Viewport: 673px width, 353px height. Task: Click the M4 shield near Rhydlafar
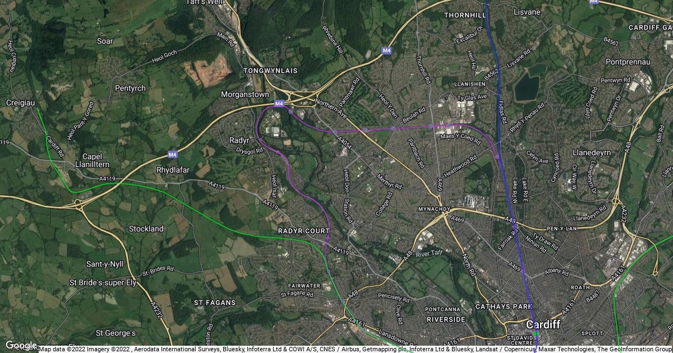pos(172,154)
